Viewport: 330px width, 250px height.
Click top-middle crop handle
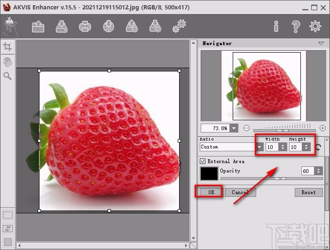109,70
